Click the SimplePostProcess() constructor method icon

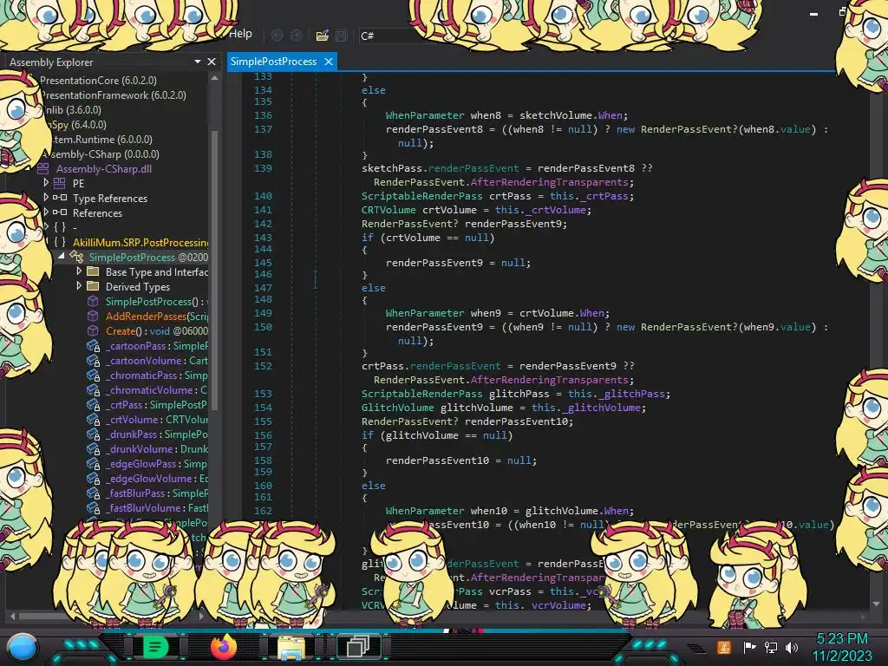(x=93, y=301)
